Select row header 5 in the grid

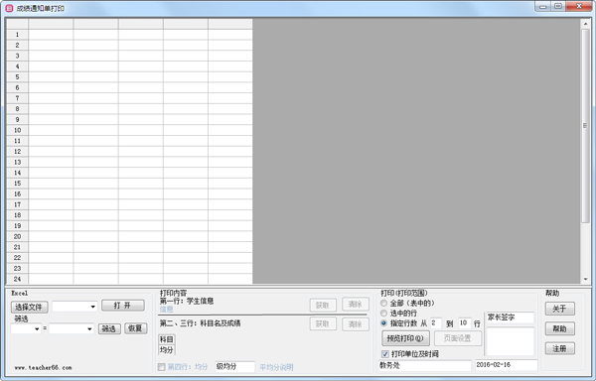(x=18, y=77)
